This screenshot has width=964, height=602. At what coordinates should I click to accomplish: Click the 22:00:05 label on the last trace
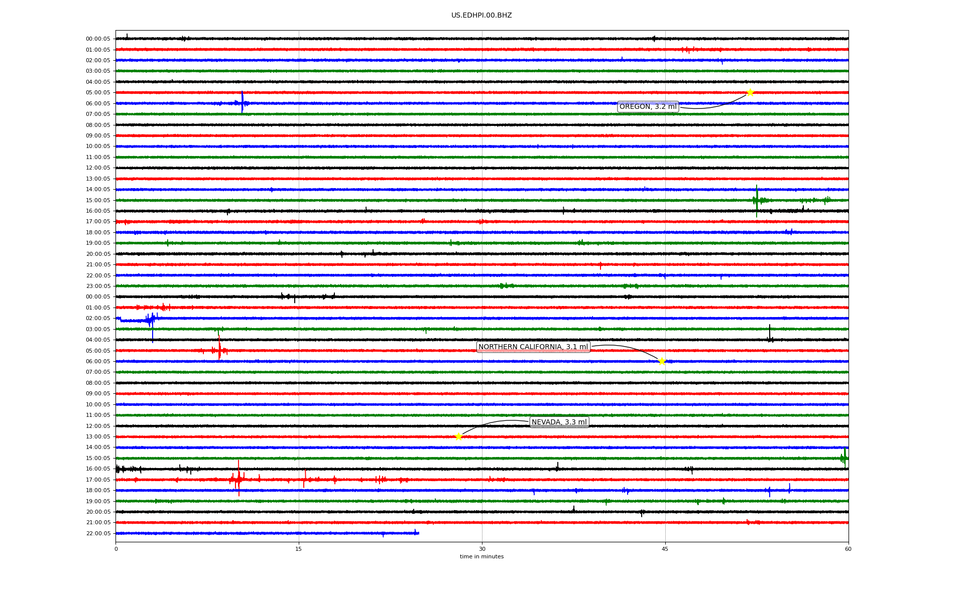98,533
